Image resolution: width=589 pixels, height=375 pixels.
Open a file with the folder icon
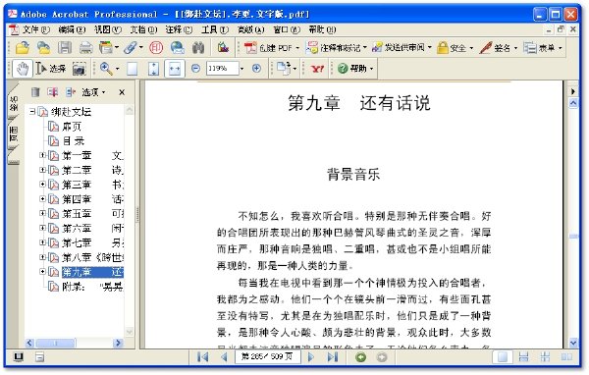click(x=23, y=48)
